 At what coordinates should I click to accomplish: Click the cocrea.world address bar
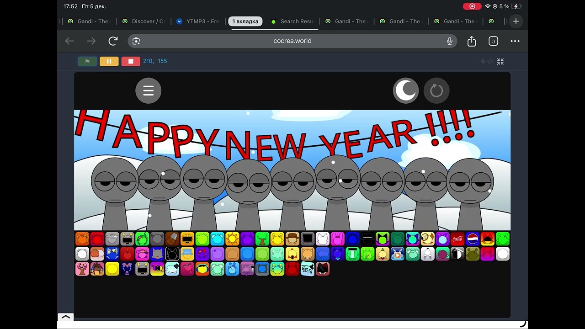tap(292, 41)
